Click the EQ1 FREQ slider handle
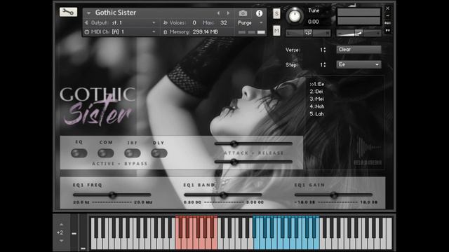The width and height of the screenshot is (449, 252). tap(112, 195)
